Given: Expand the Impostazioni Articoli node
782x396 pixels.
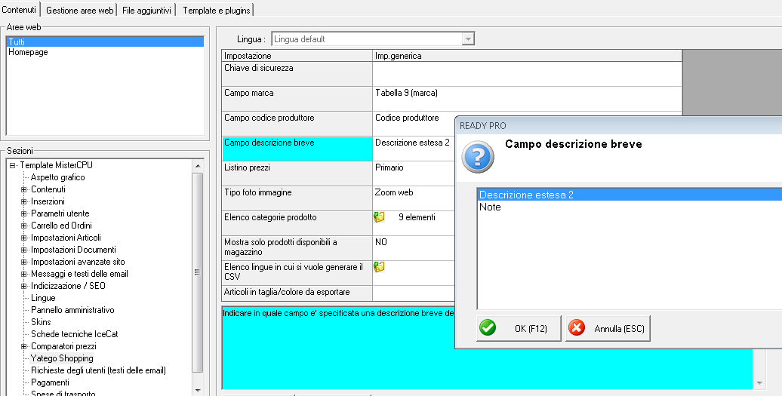Looking at the screenshot, I should (23, 238).
